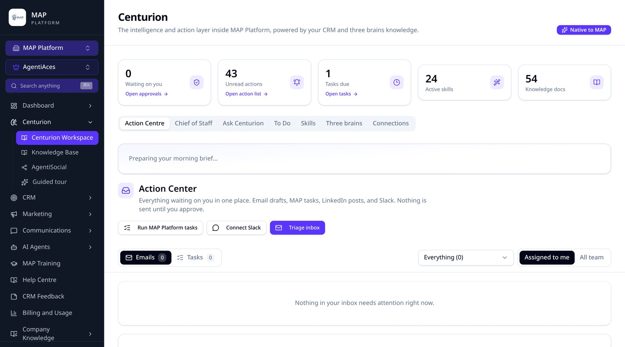The height and width of the screenshot is (347, 625).
Task: Click the inbox icon beside Action Center heading
Action: [126, 190]
